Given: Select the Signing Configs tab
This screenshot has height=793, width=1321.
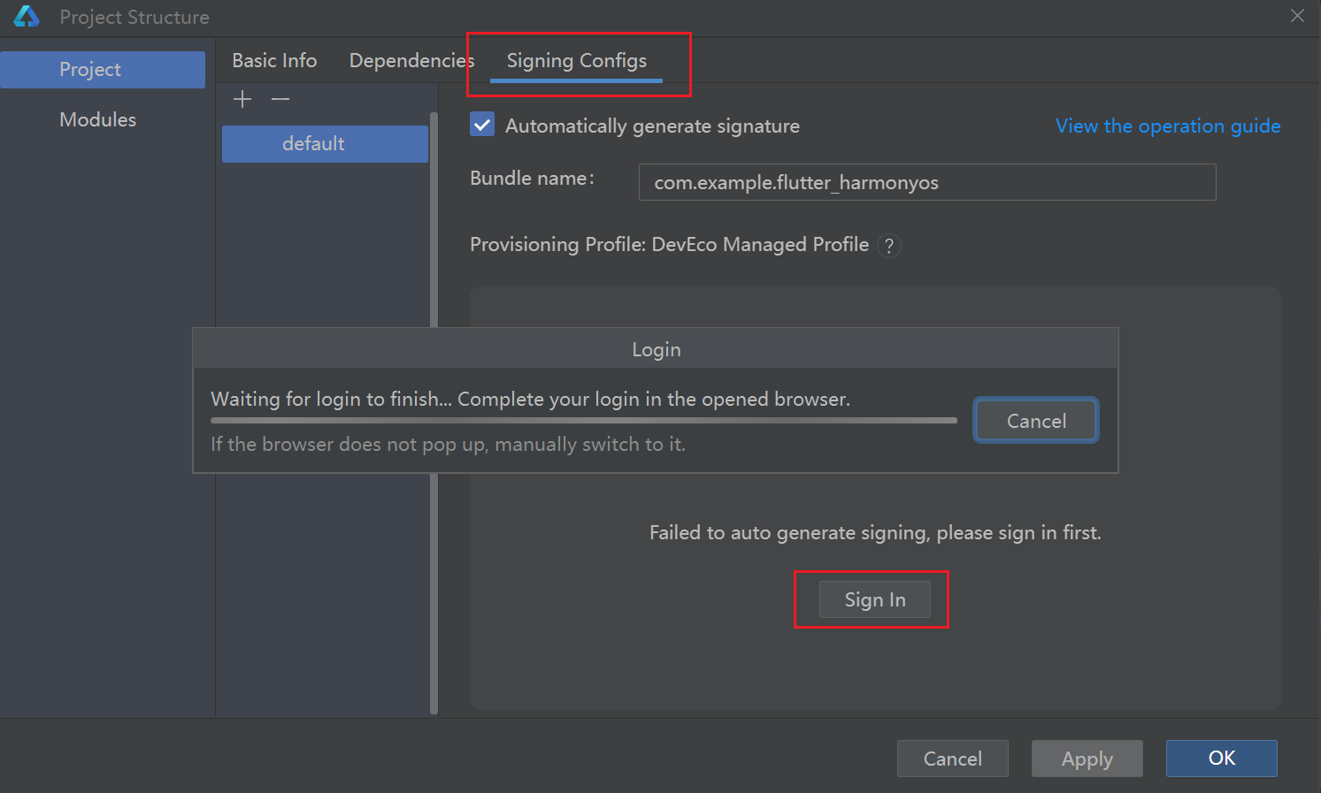Looking at the screenshot, I should tap(576, 60).
